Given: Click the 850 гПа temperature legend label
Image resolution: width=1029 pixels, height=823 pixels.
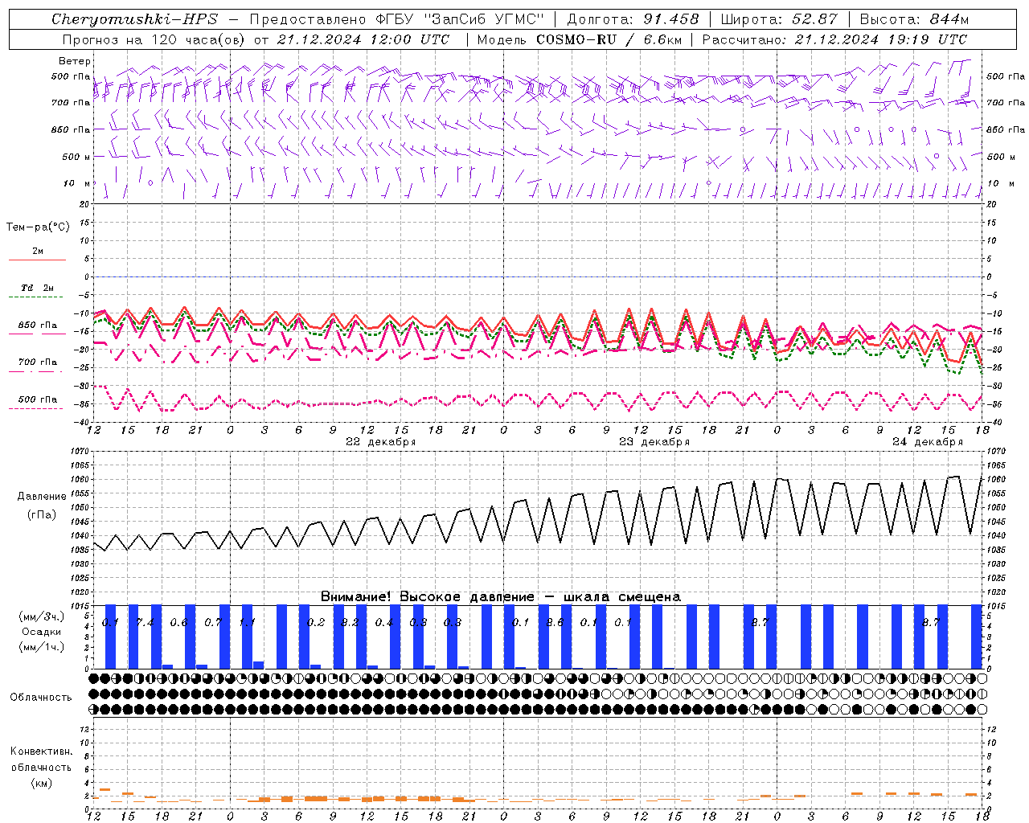Looking at the screenshot, I should (x=38, y=326).
